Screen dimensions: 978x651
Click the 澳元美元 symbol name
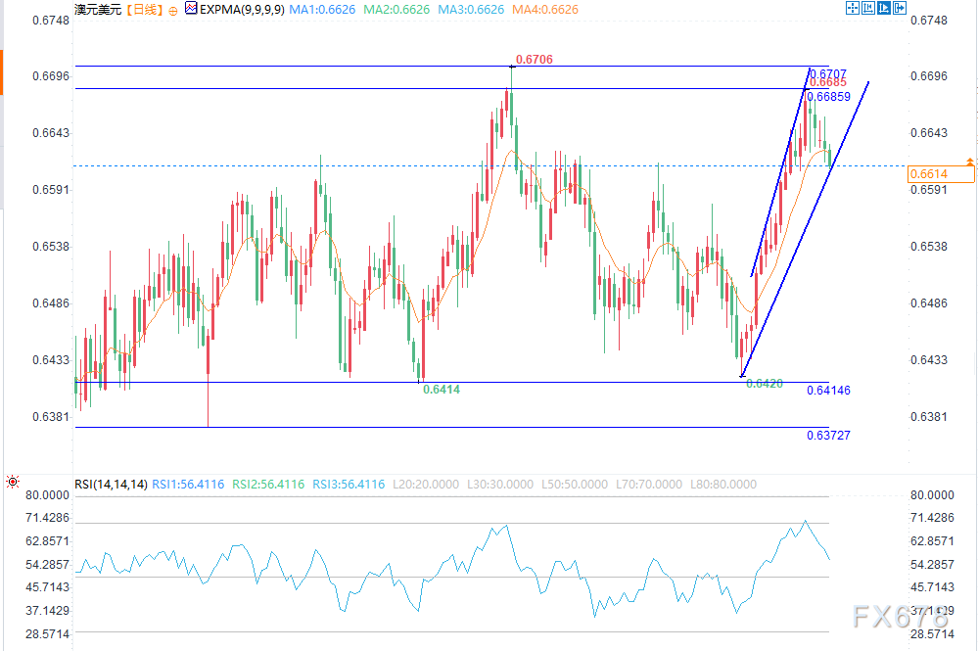(x=96, y=9)
